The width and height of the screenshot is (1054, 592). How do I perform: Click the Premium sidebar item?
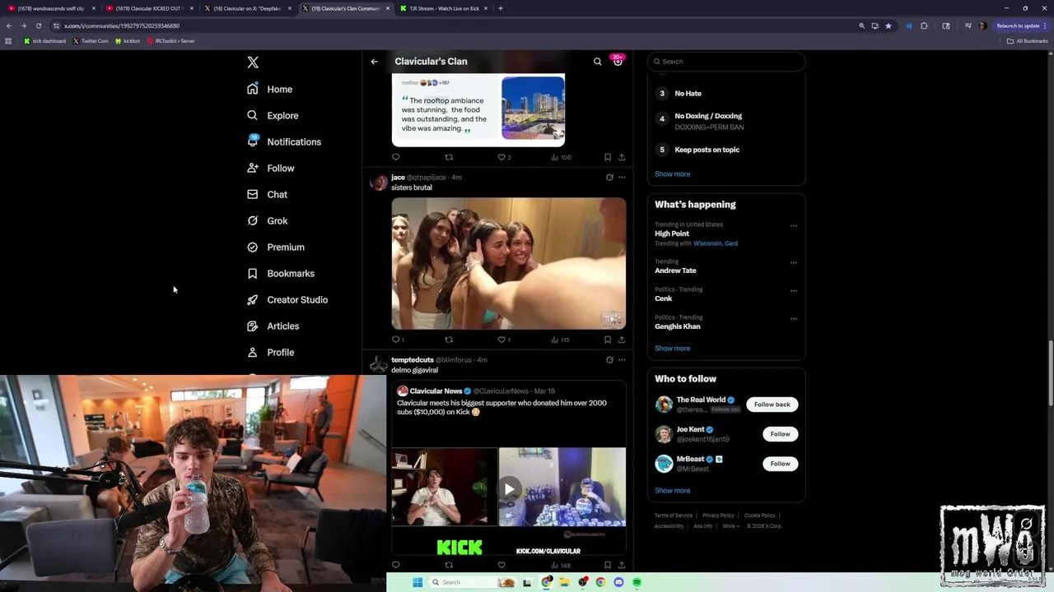(x=276, y=247)
